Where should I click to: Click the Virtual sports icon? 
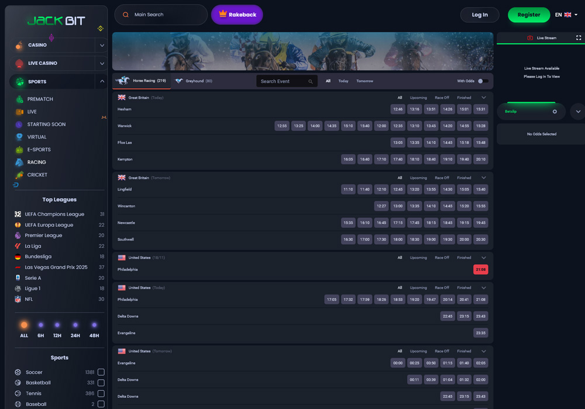point(19,137)
